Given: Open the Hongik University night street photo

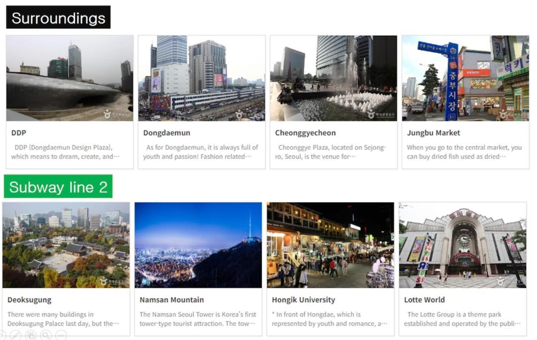Looking at the screenshot, I should coord(330,245).
